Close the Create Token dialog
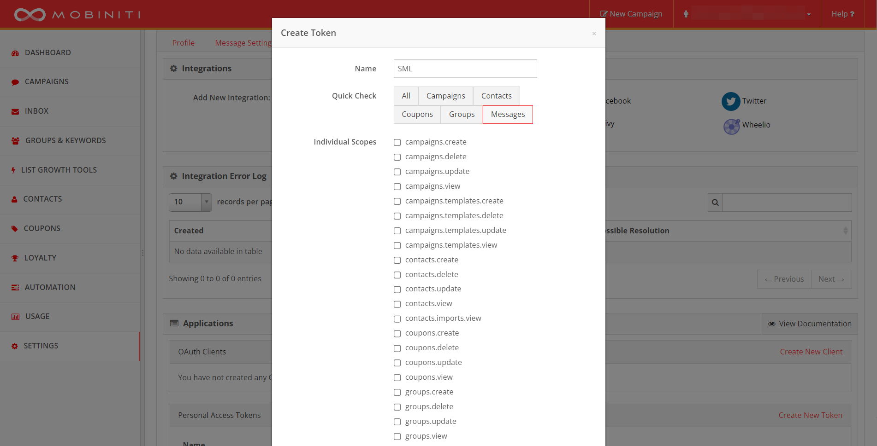Screen dimensions: 877x446 pos(594,34)
